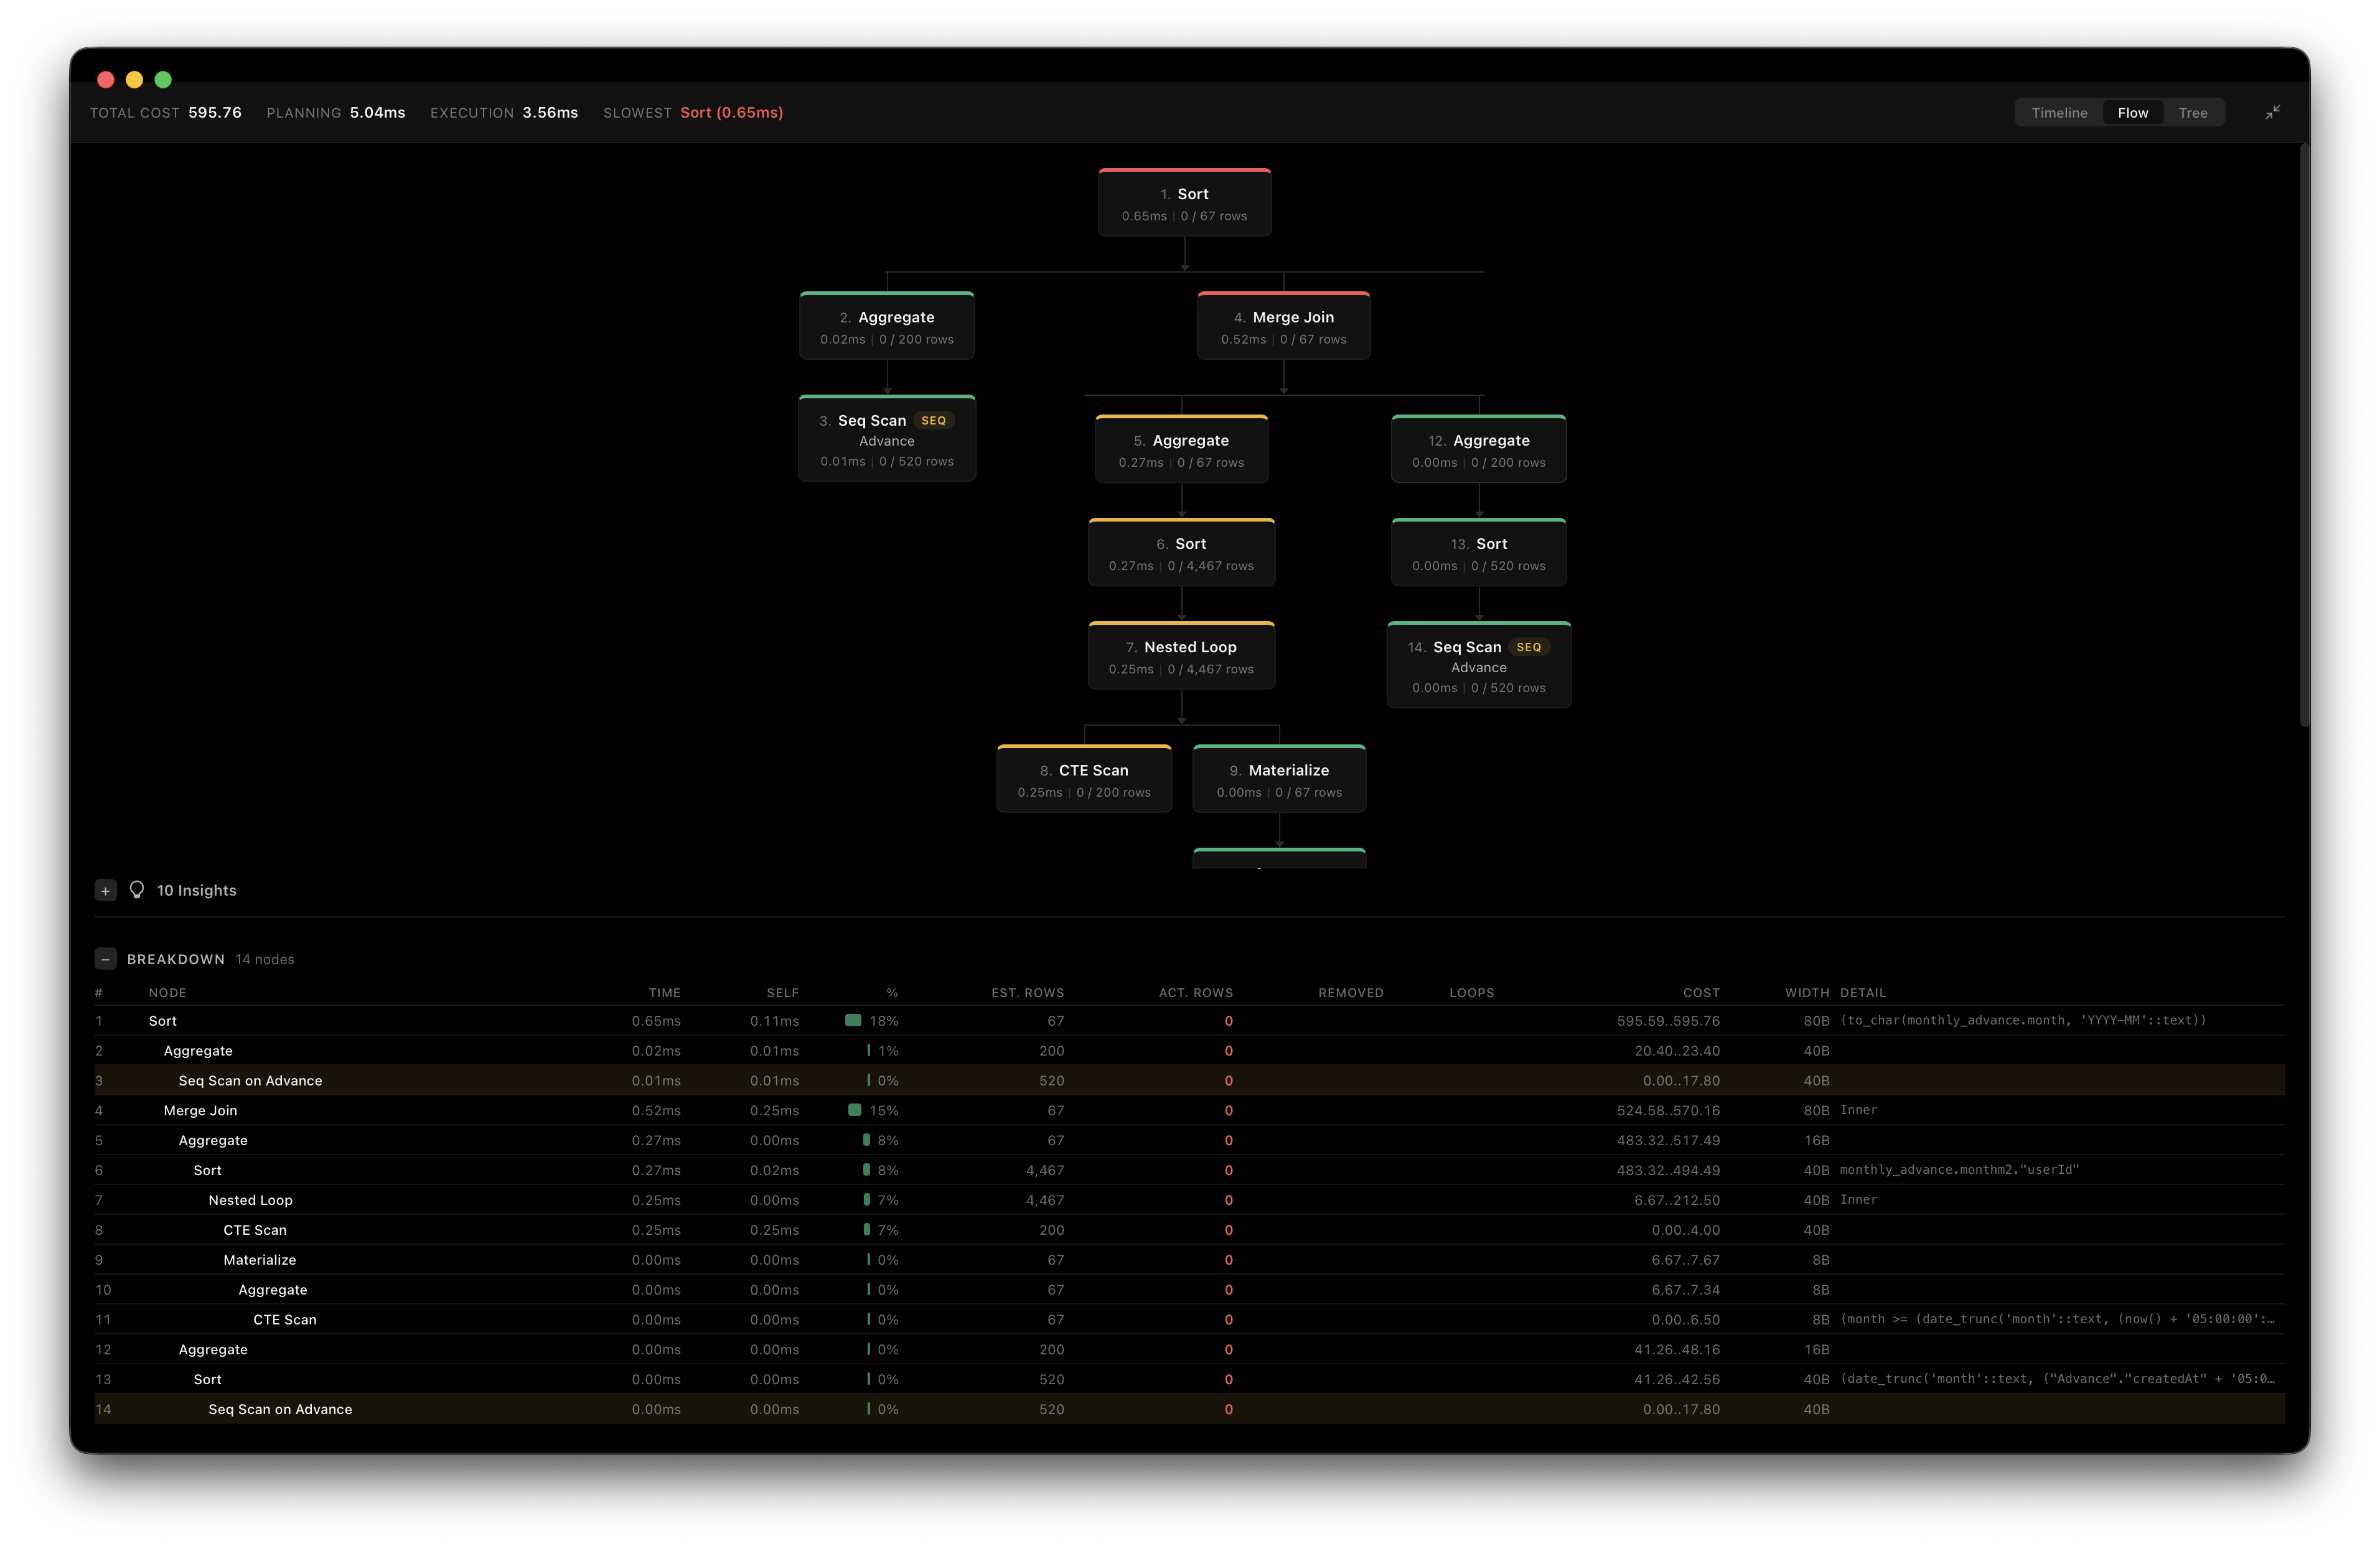Viewport: 2380px width, 1546px height.
Task: Click the lightbulb Insights icon
Action: (x=137, y=890)
